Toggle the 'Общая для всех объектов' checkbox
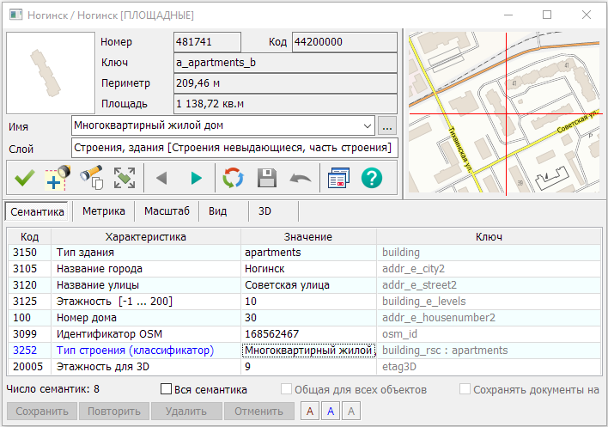608x427 pixels. coord(287,390)
